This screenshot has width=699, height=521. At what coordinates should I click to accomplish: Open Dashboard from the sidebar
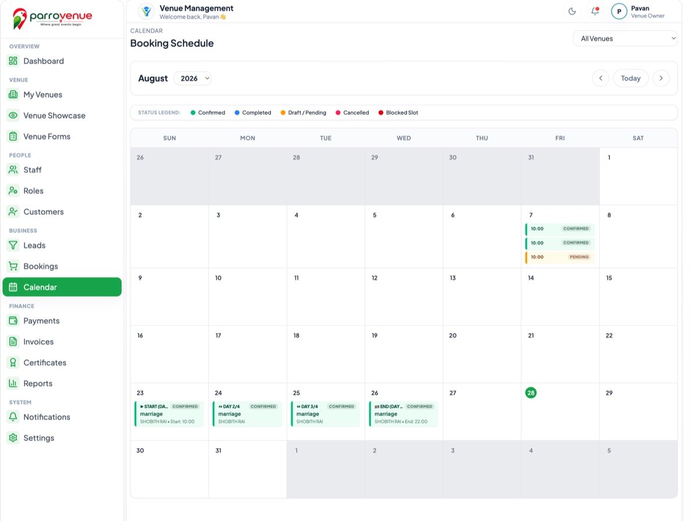(x=62, y=61)
